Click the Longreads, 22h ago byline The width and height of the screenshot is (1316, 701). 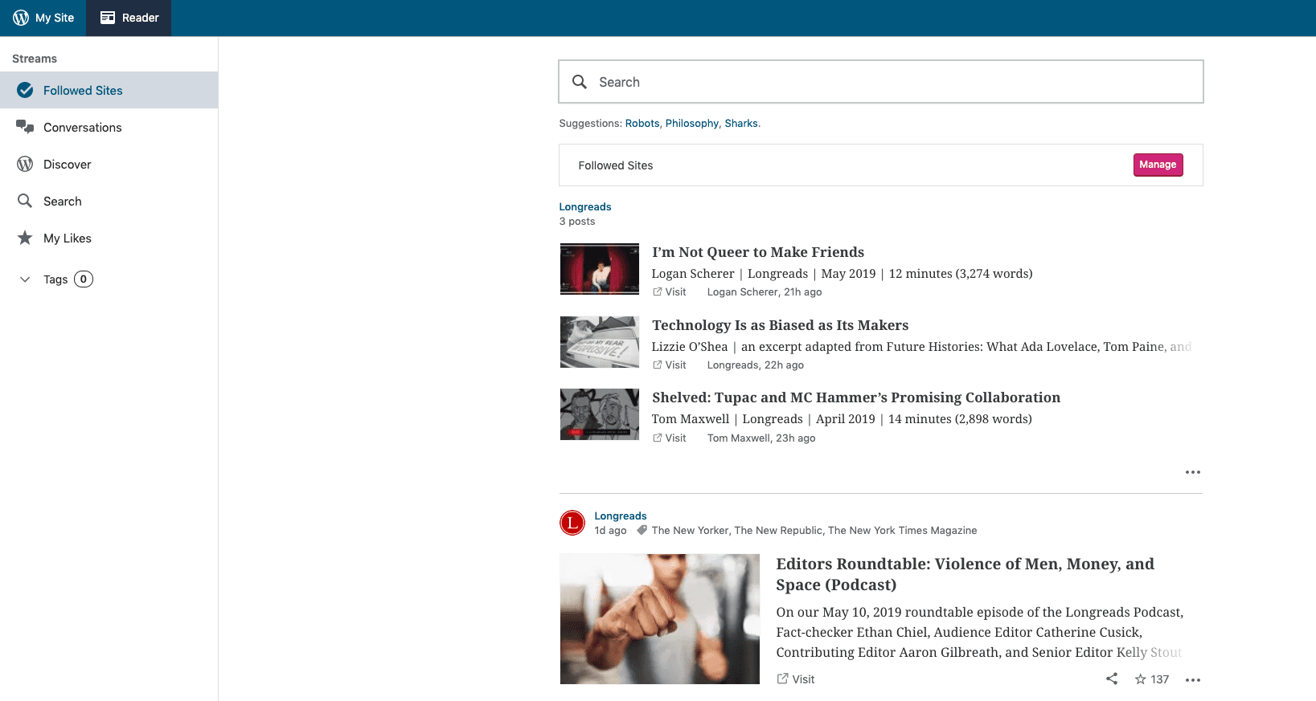756,365
